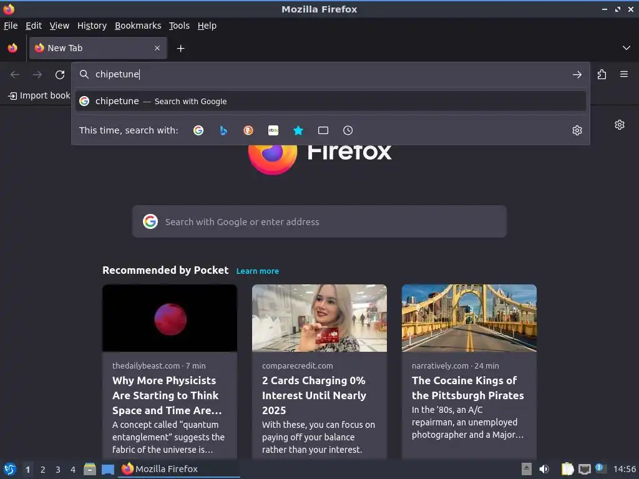The width and height of the screenshot is (639, 479).
Task: Click narratively.com source text
Action: (x=440, y=365)
